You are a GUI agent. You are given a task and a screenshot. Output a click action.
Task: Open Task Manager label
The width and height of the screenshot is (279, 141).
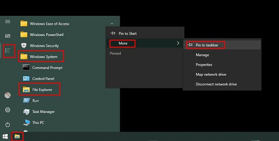point(44,112)
